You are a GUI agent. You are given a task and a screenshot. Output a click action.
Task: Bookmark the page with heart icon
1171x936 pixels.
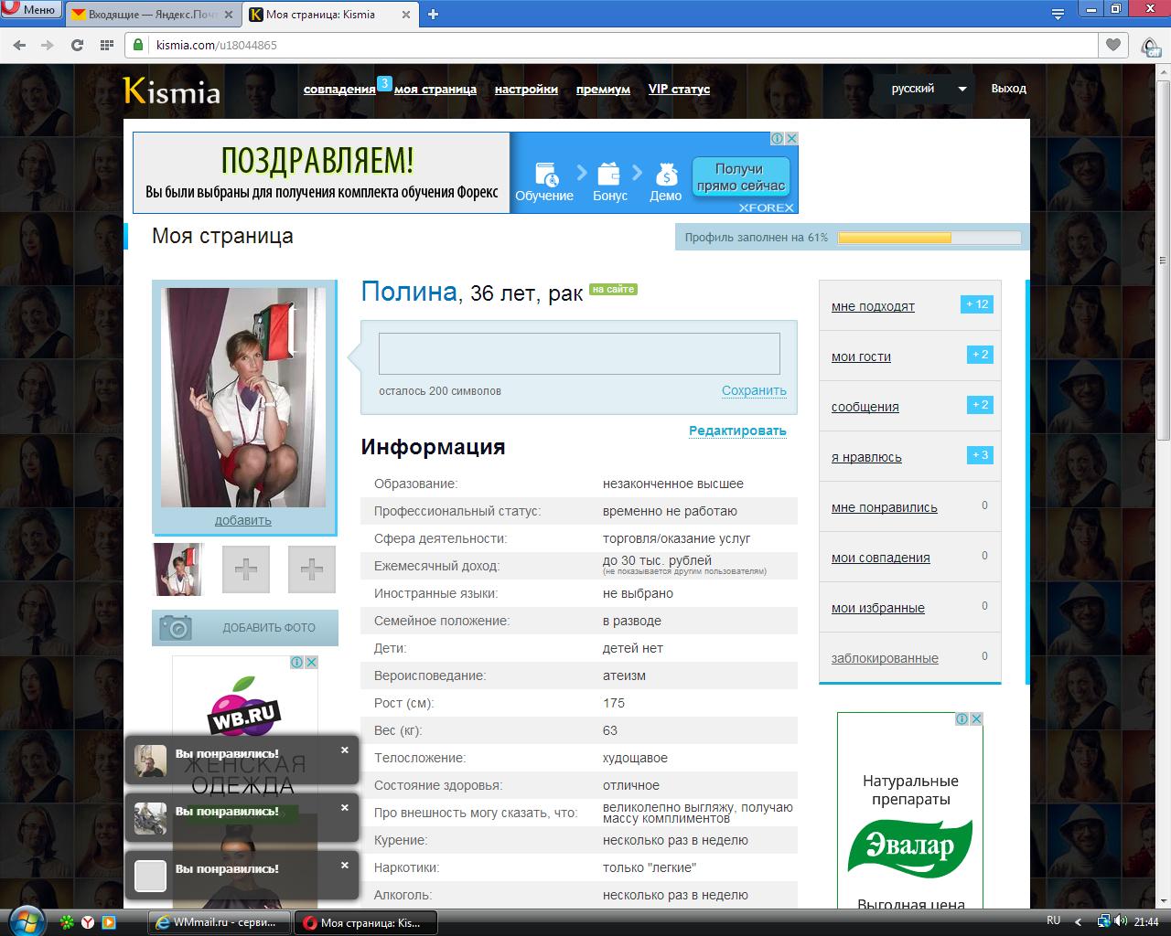point(1113,45)
